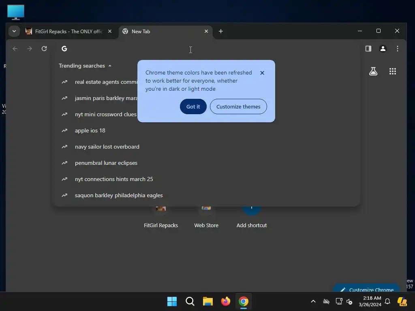Viewport: 415px width, 311px height.
Task: Open the notifications bell icon
Action: (387, 301)
